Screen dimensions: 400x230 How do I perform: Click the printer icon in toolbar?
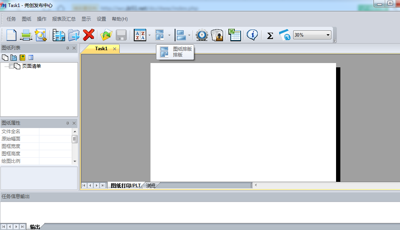click(26, 35)
